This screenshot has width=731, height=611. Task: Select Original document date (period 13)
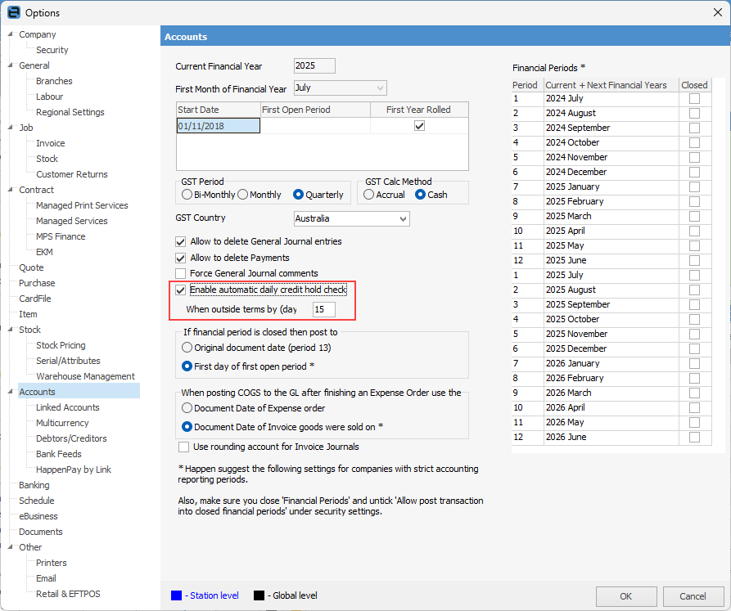click(187, 348)
